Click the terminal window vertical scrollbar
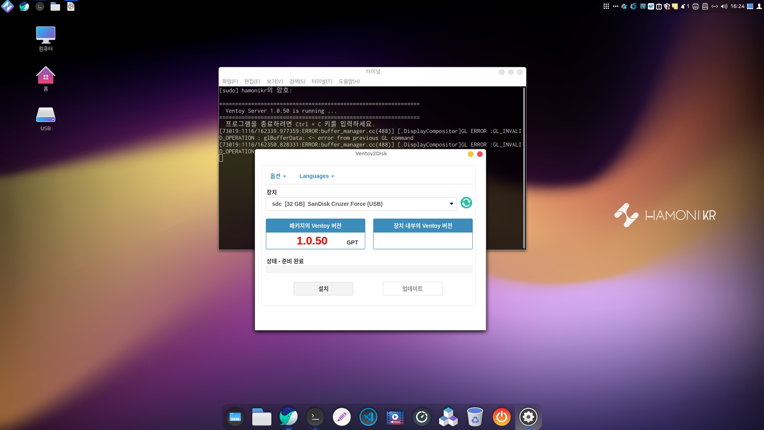The image size is (764, 430). (x=524, y=167)
